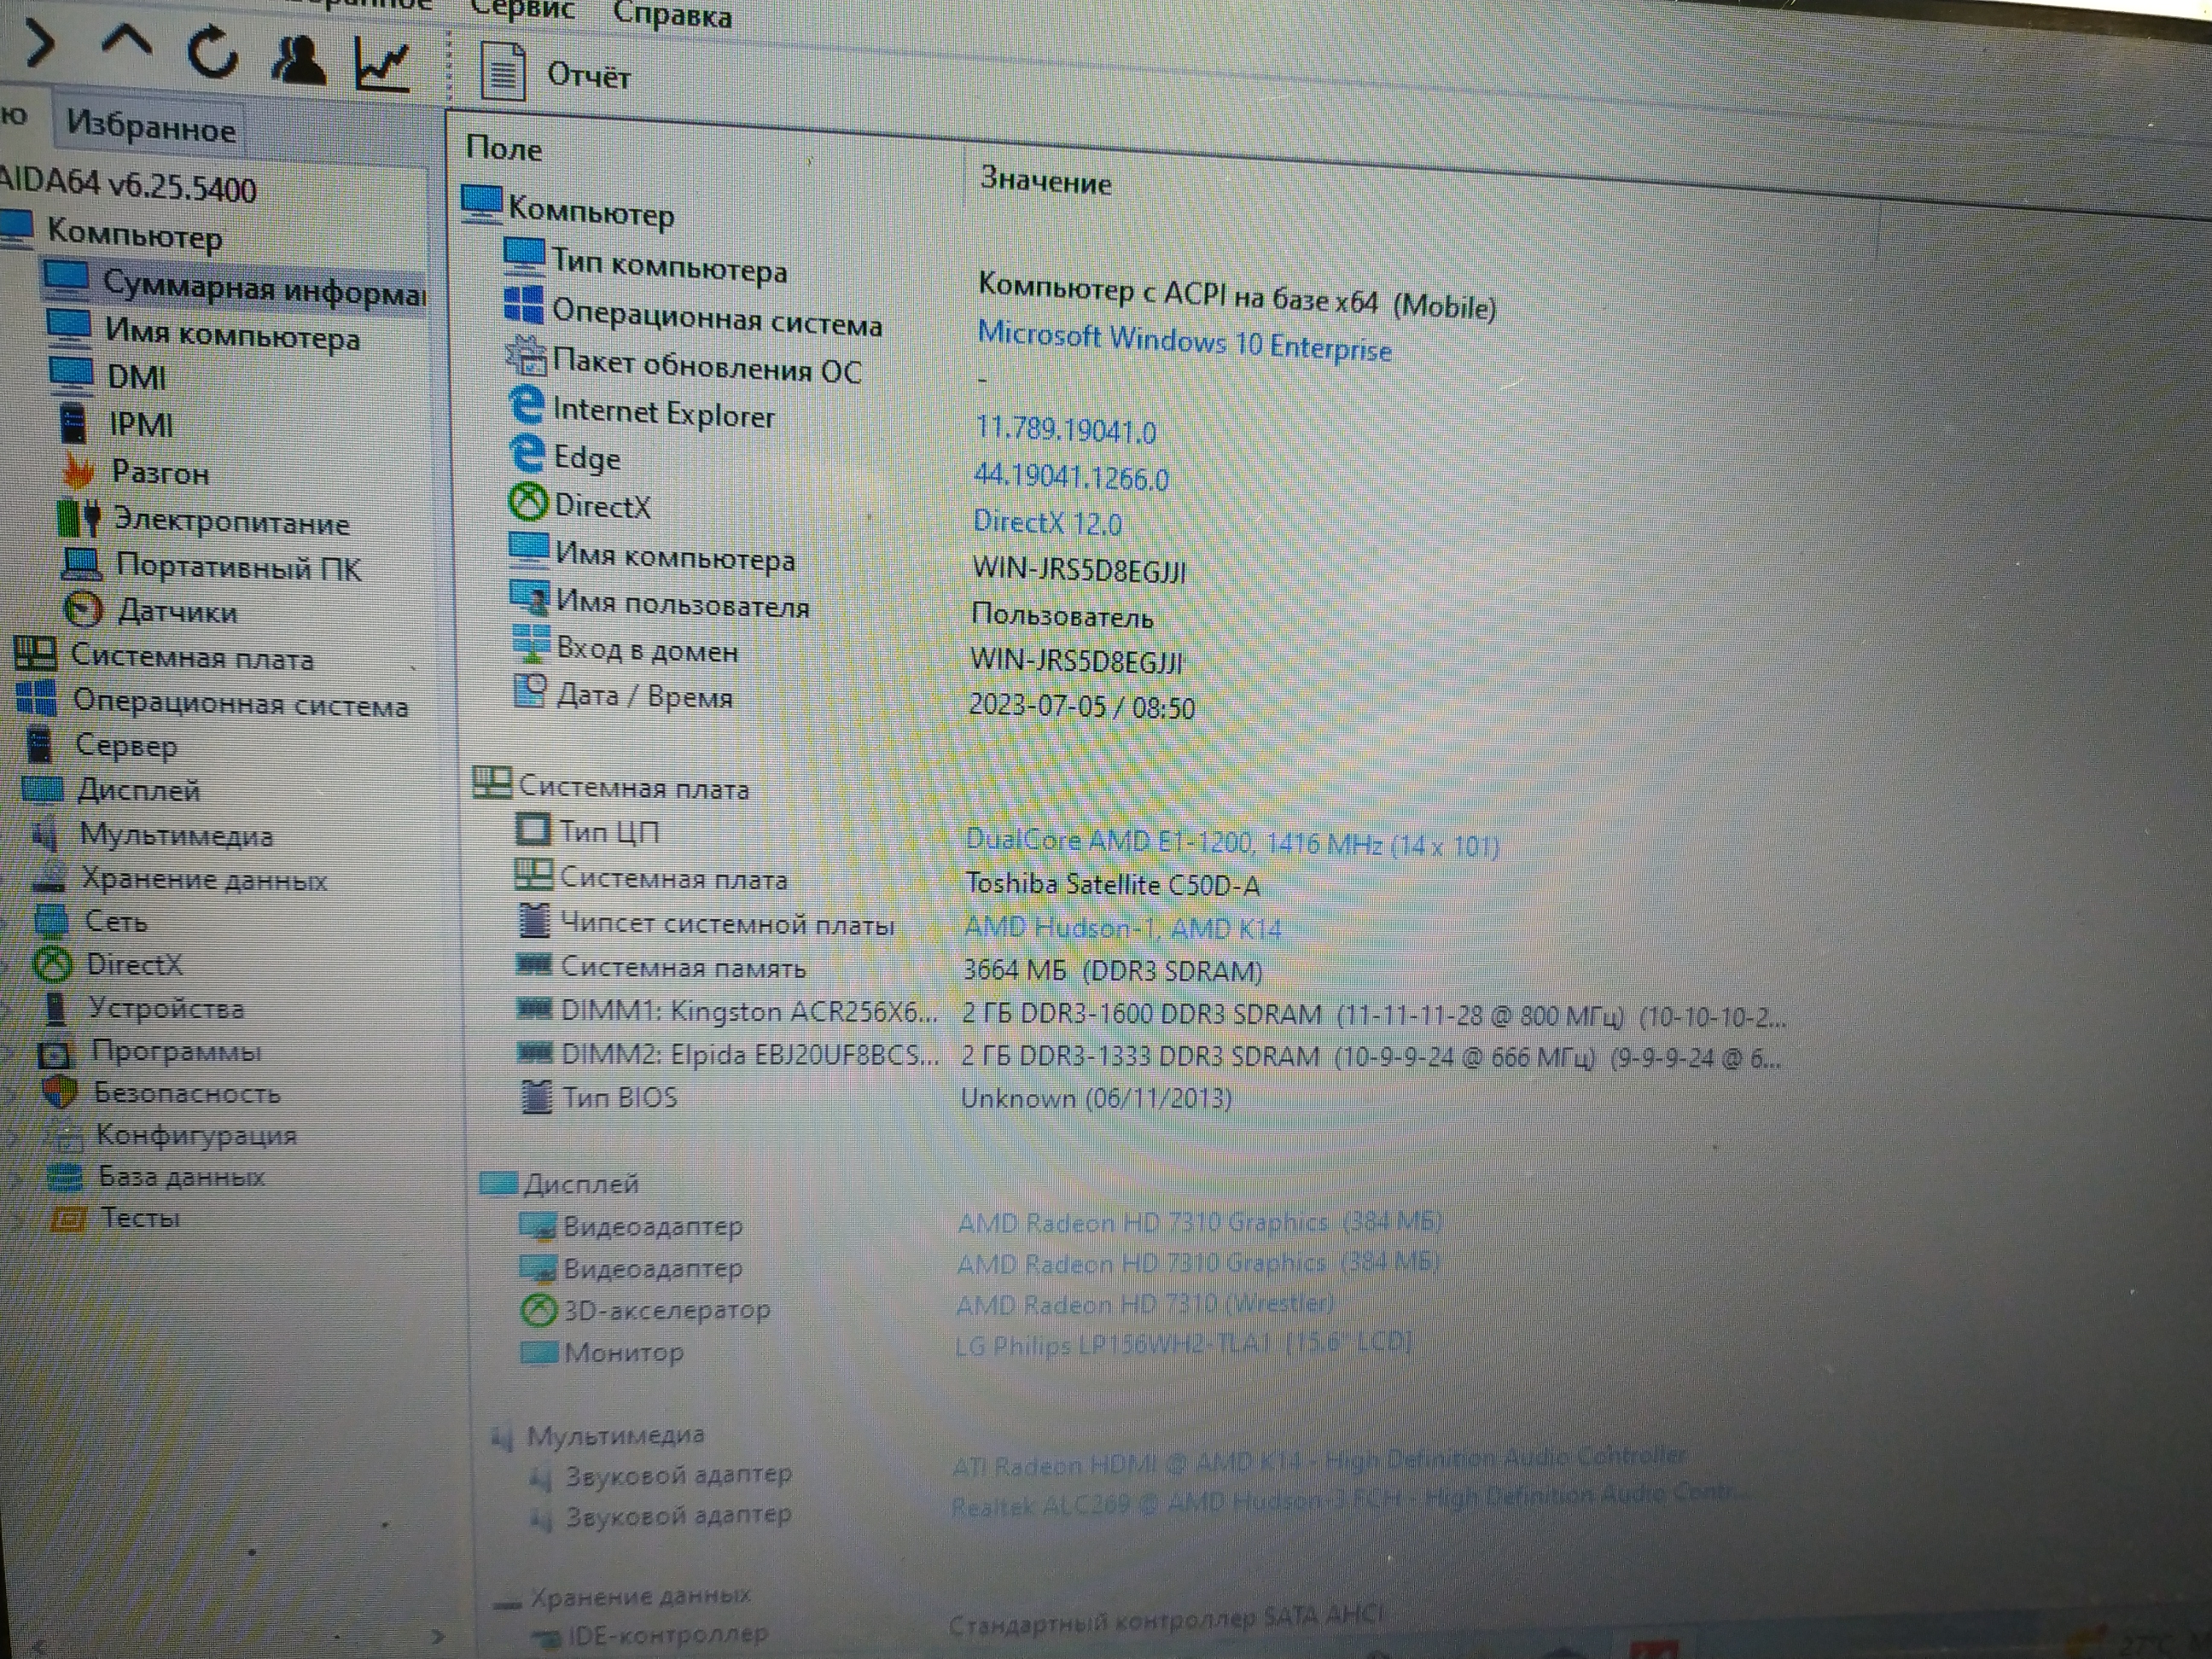Click the forward navigation arrow icon
Viewport: 2212px width, 1659px height.
point(40,46)
